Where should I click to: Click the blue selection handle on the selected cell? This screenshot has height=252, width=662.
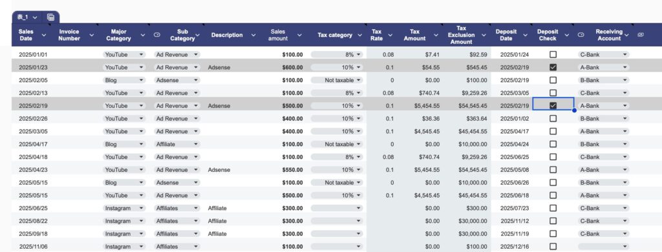pos(574,110)
